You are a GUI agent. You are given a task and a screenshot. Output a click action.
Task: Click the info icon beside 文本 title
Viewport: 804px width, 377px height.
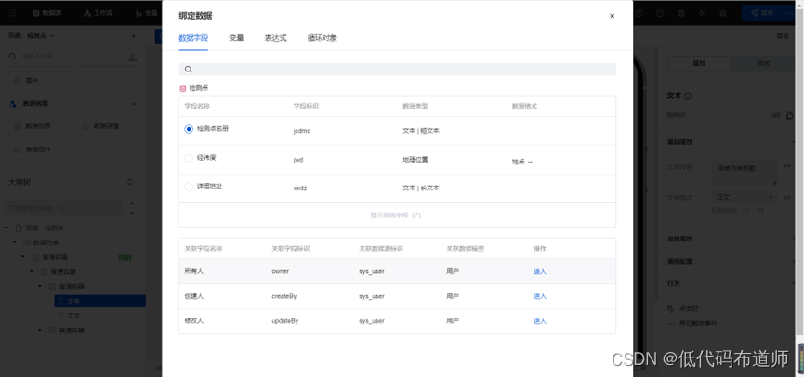[x=689, y=96]
